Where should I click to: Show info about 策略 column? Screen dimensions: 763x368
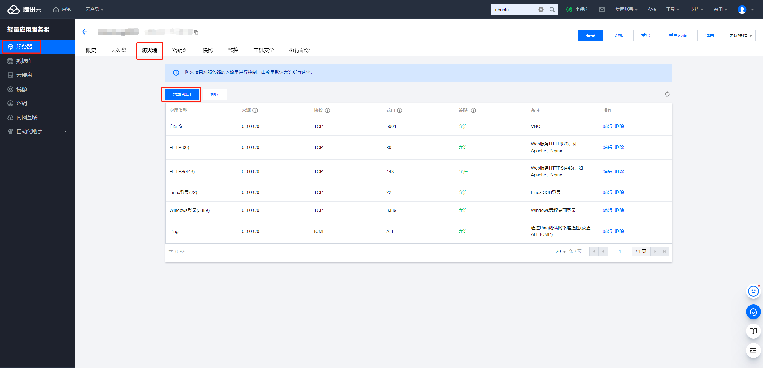473,110
